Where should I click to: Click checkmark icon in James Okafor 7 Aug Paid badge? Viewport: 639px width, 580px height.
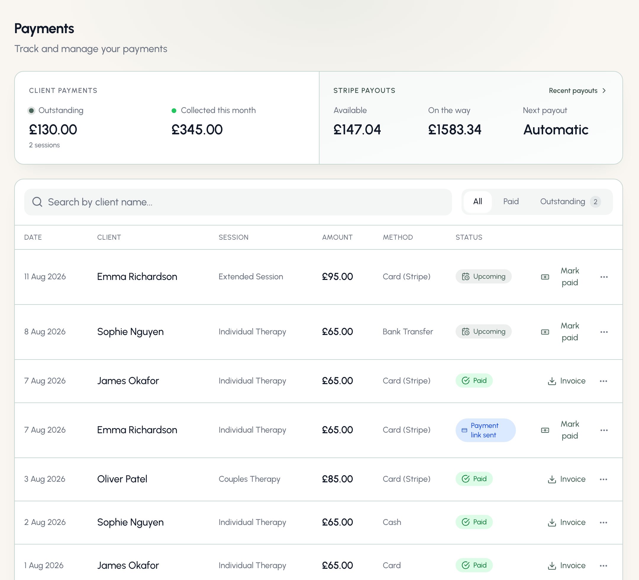tap(465, 381)
